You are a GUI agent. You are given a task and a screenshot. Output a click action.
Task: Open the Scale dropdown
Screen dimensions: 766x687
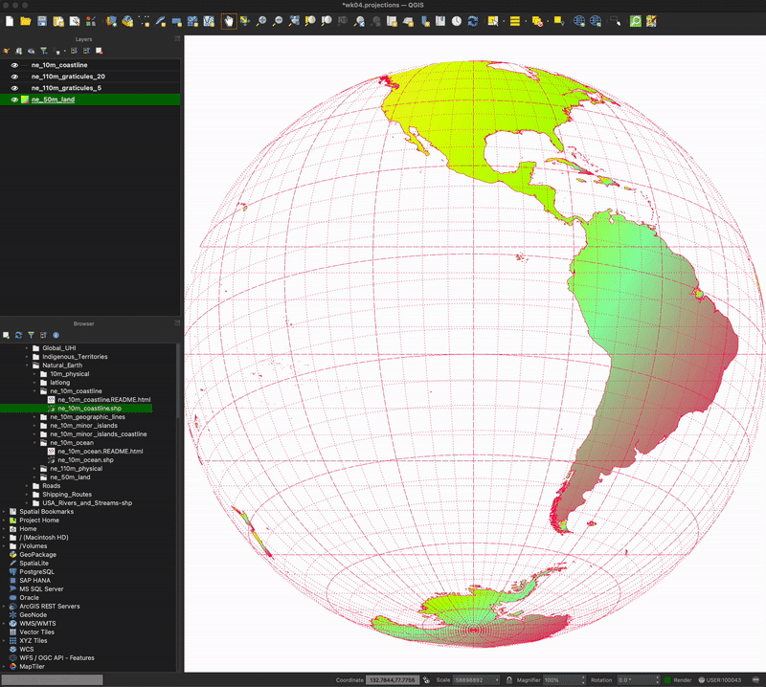(497, 679)
